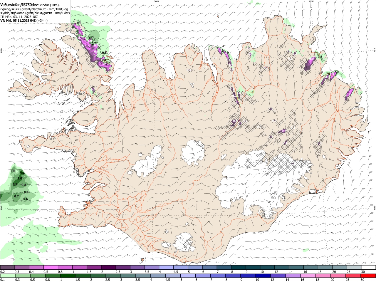
Task: Click the bright pink 0.5 swatch in upper legend row
Action: tap(51, 268)
